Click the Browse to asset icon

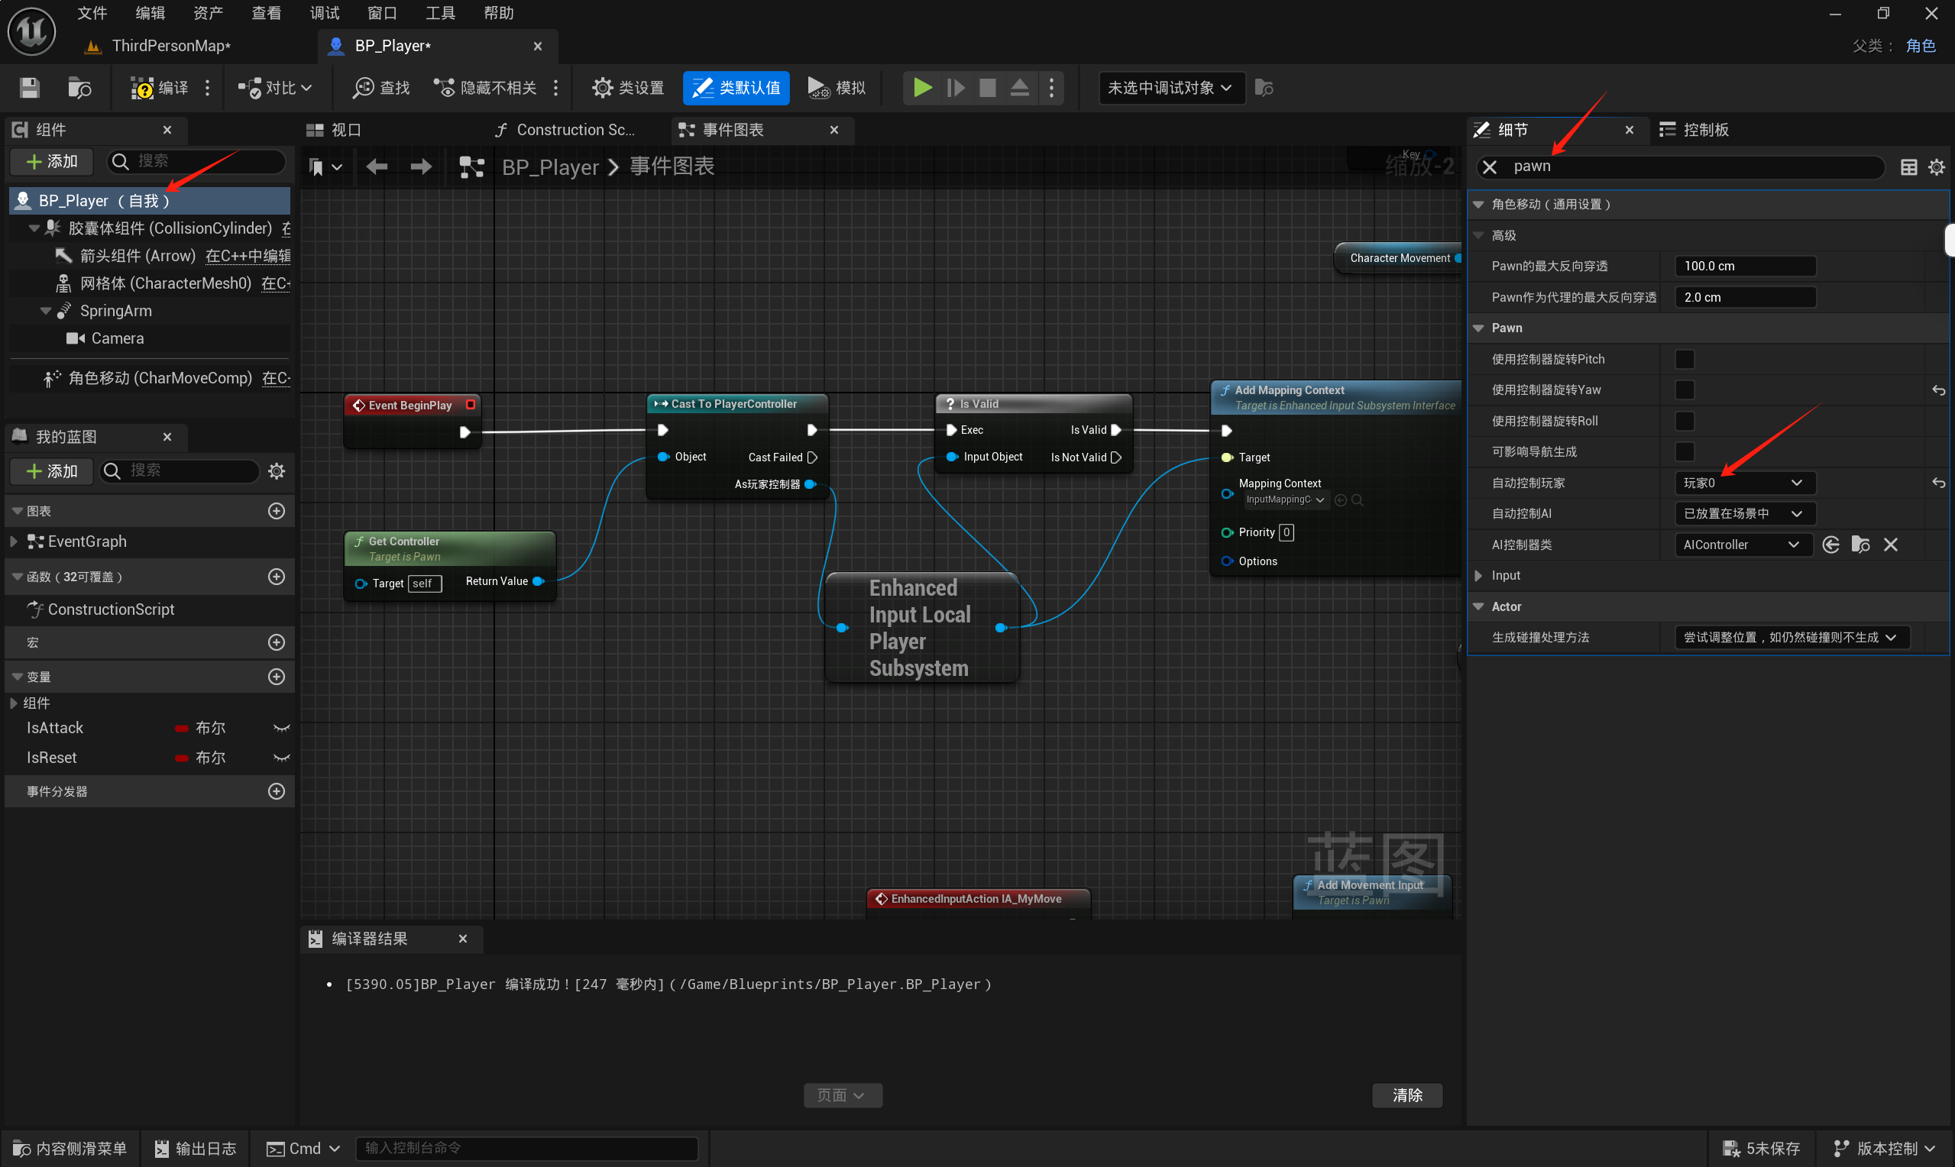[x=79, y=87]
